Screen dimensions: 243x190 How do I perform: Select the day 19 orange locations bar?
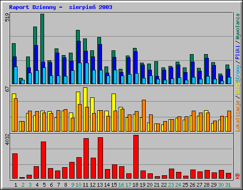click(x=144, y=115)
